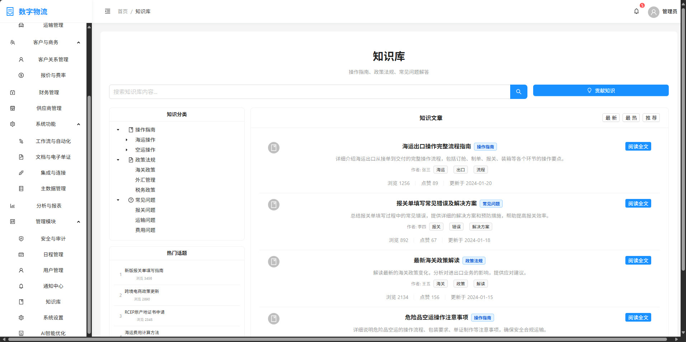Expand the 海运操作 tree node
This screenshot has height=342, width=686.
click(x=126, y=140)
